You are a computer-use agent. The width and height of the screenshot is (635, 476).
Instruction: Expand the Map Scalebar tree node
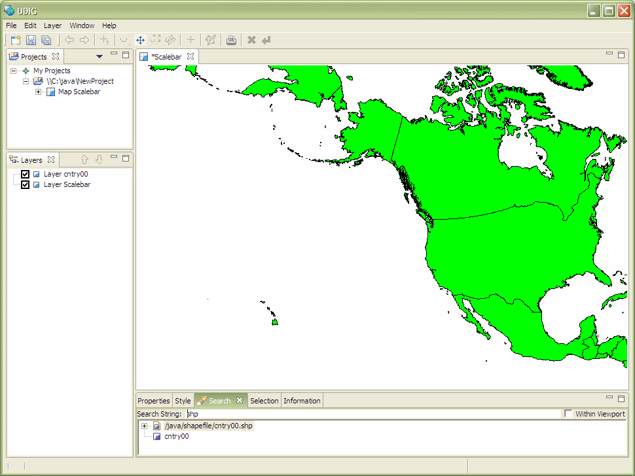point(38,92)
